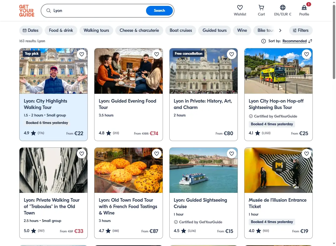Click the magnifier icon in search bar

point(48,11)
